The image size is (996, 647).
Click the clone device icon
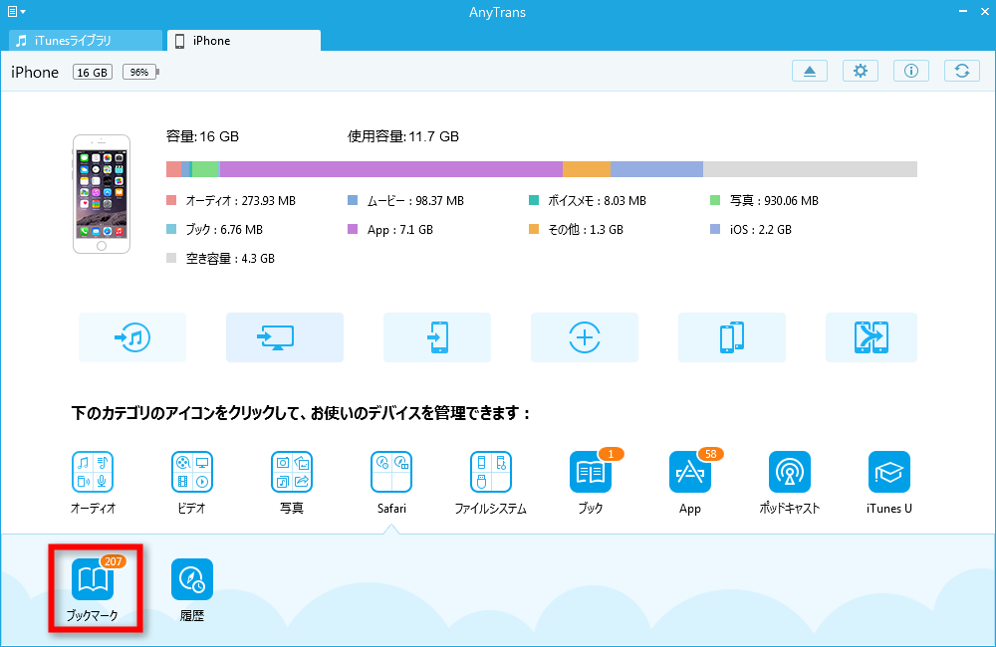[x=732, y=337]
